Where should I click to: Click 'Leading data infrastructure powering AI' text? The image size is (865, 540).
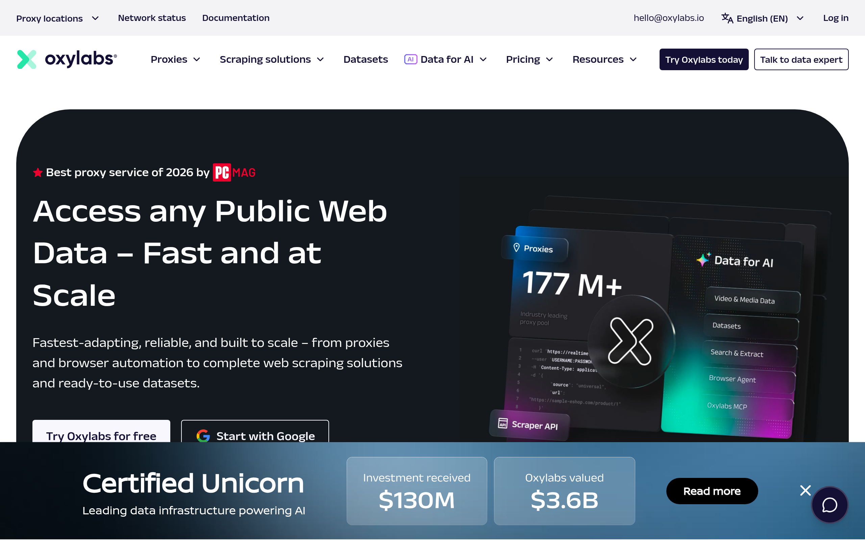pyautogui.click(x=194, y=510)
